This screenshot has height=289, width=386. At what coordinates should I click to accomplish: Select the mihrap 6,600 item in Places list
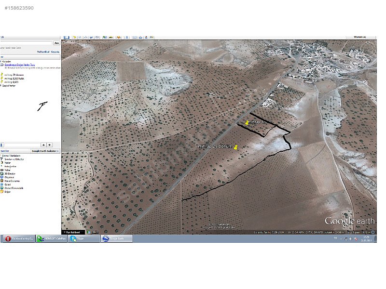[x=11, y=82]
